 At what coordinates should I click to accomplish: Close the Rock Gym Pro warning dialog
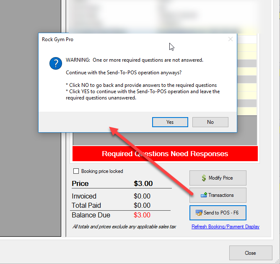231,39
